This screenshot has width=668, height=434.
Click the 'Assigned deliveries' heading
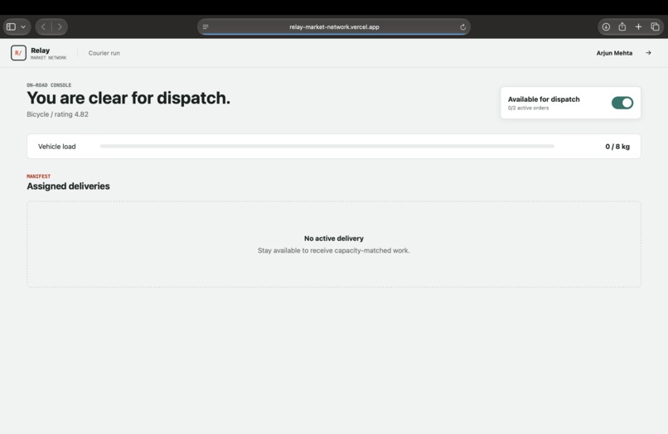click(68, 186)
